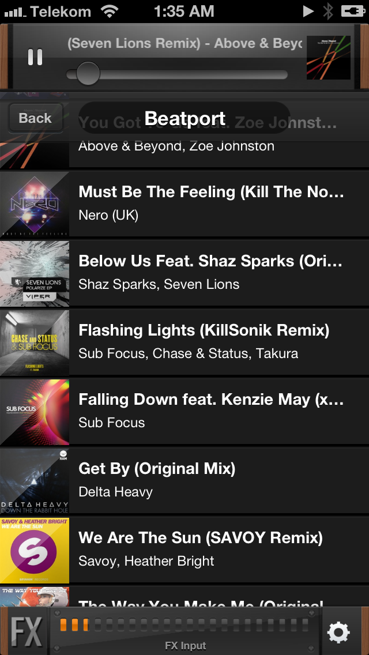Image resolution: width=369 pixels, height=655 pixels.
Task: Choose Falling Down feat. Kenzie May
Action: pyautogui.click(x=211, y=410)
